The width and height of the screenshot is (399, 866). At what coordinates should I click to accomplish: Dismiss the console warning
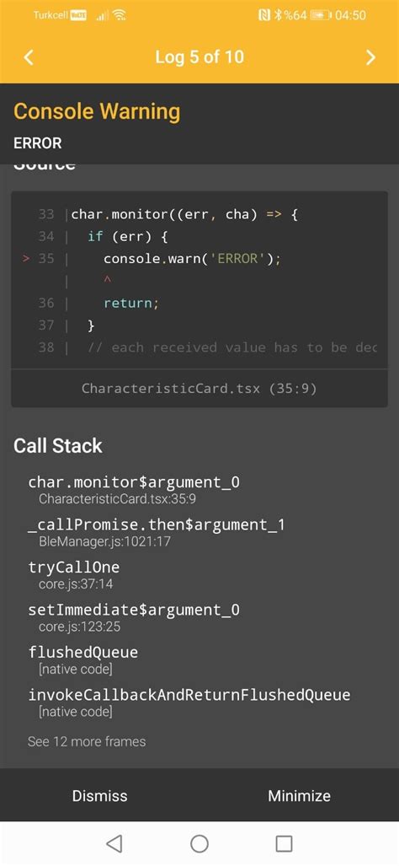[99, 795]
